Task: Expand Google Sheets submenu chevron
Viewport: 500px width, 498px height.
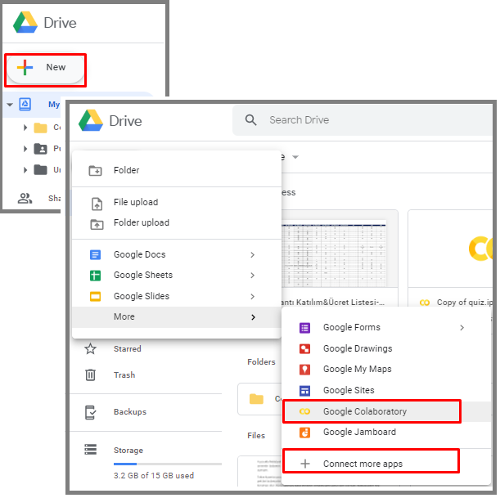Action: tap(253, 275)
